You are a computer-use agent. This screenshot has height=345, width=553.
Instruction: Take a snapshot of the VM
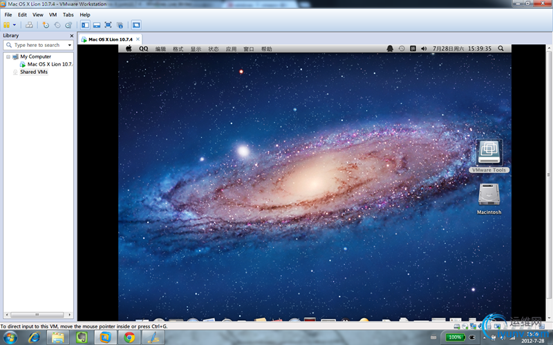(x=46, y=25)
